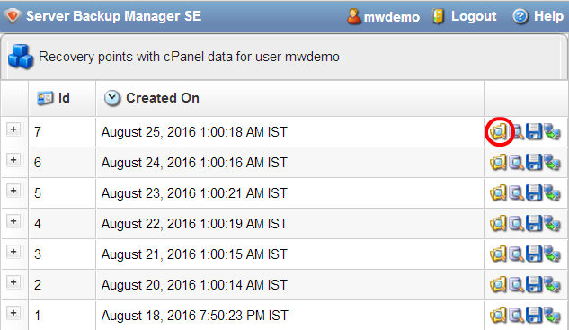569x330 pixels.
Task: Sort by the Created On column
Action: click(x=162, y=98)
